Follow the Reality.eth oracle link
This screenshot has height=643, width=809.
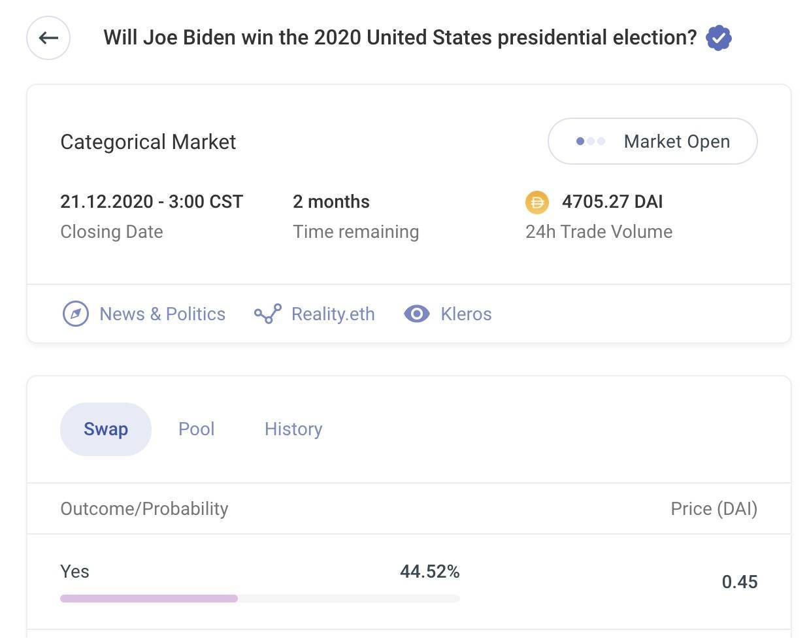[333, 314]
